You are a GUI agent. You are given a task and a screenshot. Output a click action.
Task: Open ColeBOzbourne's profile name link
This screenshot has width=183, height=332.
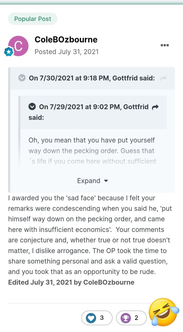66,39
